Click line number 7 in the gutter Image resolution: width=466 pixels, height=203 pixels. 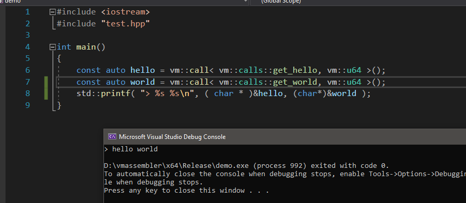pos(27,82)
